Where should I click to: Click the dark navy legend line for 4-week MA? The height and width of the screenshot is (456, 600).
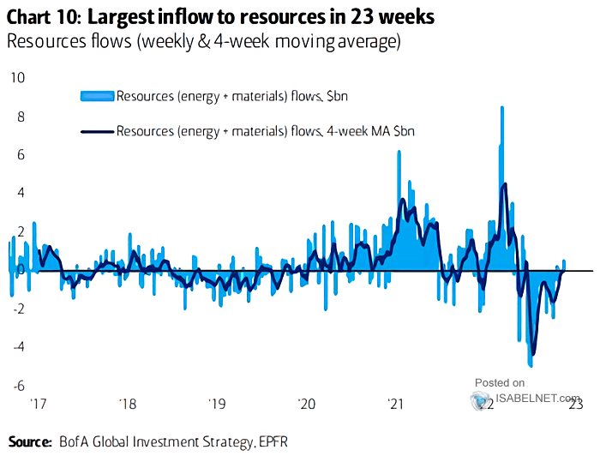[x=97, y=132]
